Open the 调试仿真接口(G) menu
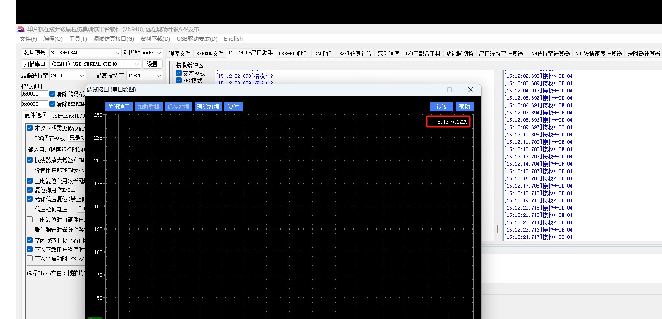The width and height of the screenshot is (662, 319). click(x=114, y=39)
